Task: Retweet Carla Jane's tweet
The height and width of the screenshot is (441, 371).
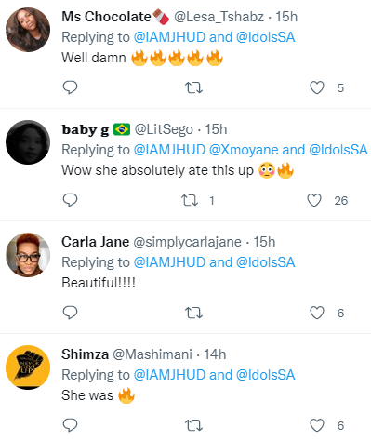Action: 193,313
